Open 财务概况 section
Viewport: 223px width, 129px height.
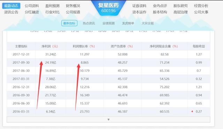(x=73, y=6)
